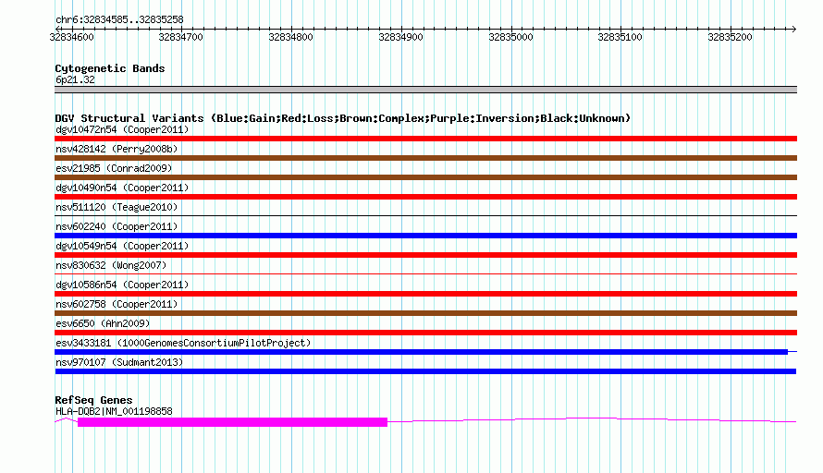
Task: Click the chr6:32834585..32835258 region label
Action: [x=119, y=20]
